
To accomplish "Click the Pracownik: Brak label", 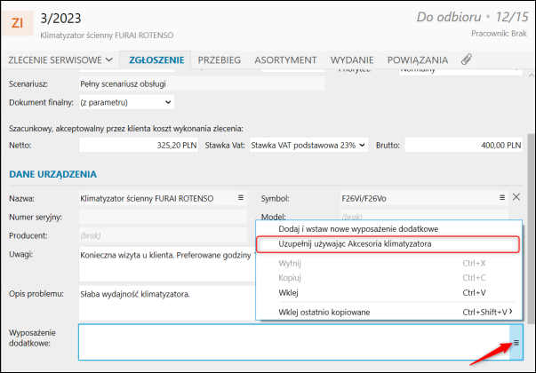I will pos(499,34).
